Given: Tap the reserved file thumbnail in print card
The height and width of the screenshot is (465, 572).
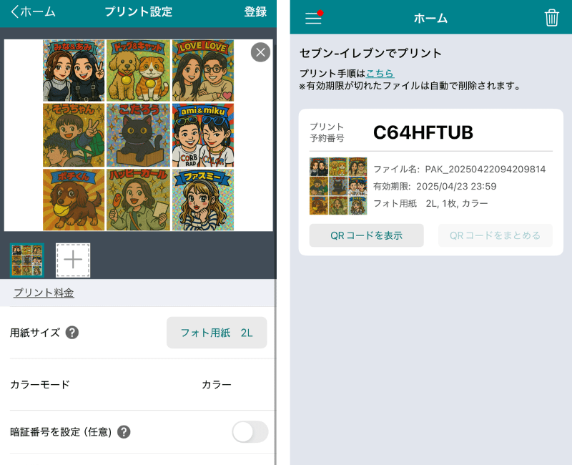Looking at the screenshot, I should tap(338, 186).
